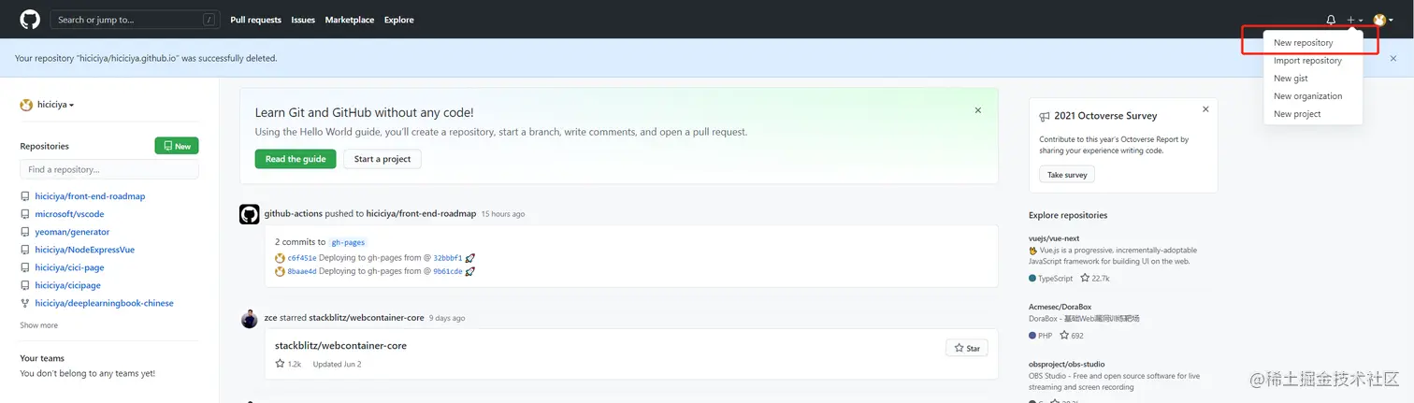Screen dimensions: 1414x403
Task: Open obsproject/obs-studio repository
Action: point(1067,365)
